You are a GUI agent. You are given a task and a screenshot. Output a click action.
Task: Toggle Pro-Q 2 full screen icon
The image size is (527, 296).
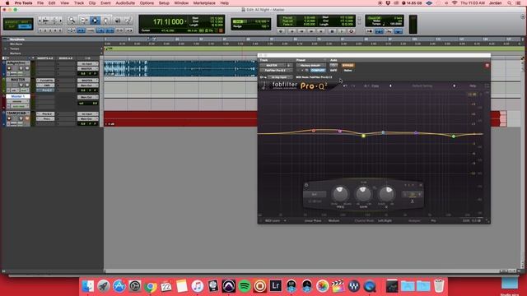[487, 86]
